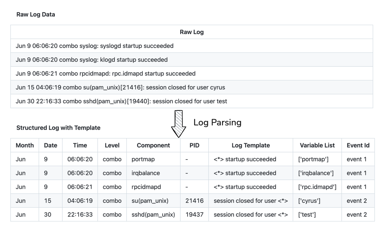Screen dimensions: 386x237
Task: Click the PID cell showing 19437
Action: tap(194, 214)
